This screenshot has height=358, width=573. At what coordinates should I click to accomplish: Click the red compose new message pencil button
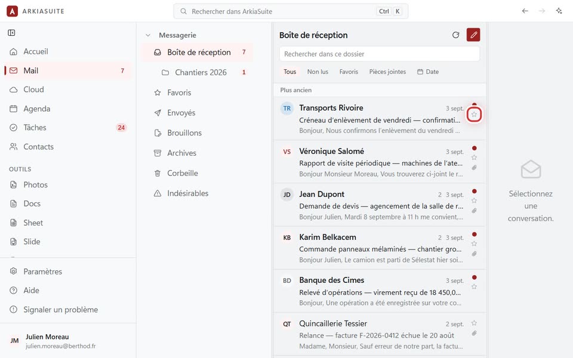tap(473, 35)
